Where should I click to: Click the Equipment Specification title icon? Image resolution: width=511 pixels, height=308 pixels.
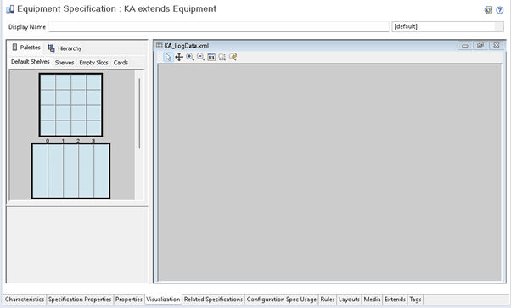pyautogui.click(x=10, y=9)
